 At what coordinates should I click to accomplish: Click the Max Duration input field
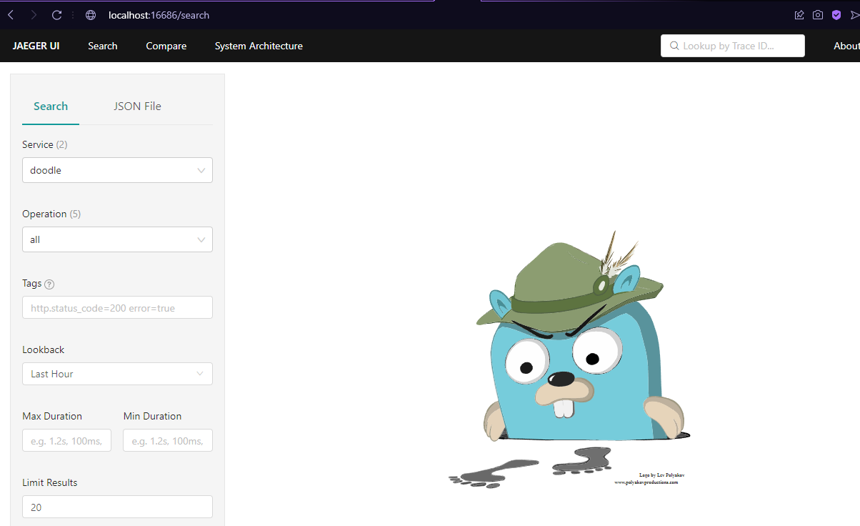[x=66, y=440]
